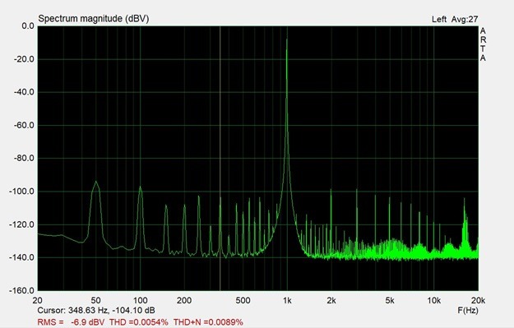Click the -40.0 axis label

[x=24, y=92]
